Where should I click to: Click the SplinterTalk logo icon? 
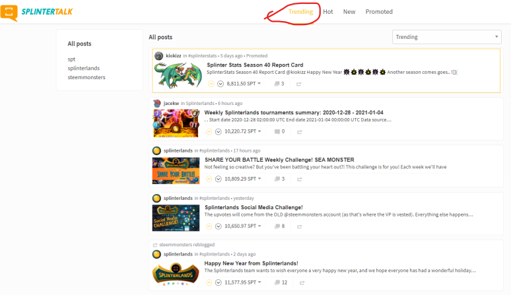tap(9, 13)
